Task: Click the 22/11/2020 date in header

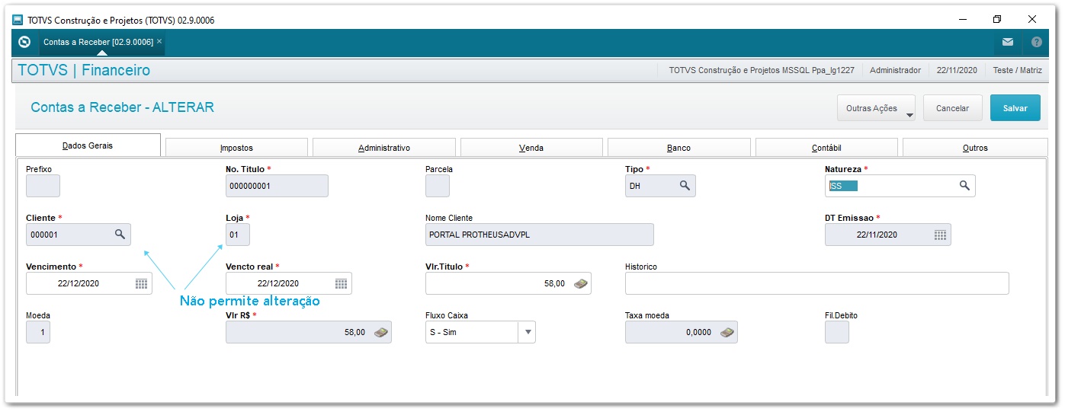Action: (957, 70)
